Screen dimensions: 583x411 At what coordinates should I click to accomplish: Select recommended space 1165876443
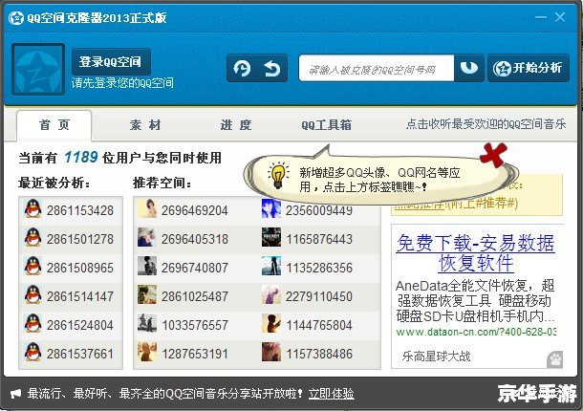pos(319,239)
